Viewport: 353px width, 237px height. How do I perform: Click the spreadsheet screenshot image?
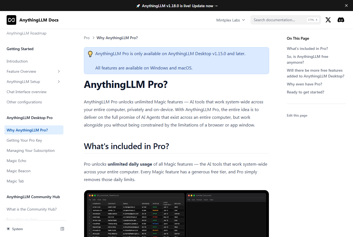click(176, 214)
